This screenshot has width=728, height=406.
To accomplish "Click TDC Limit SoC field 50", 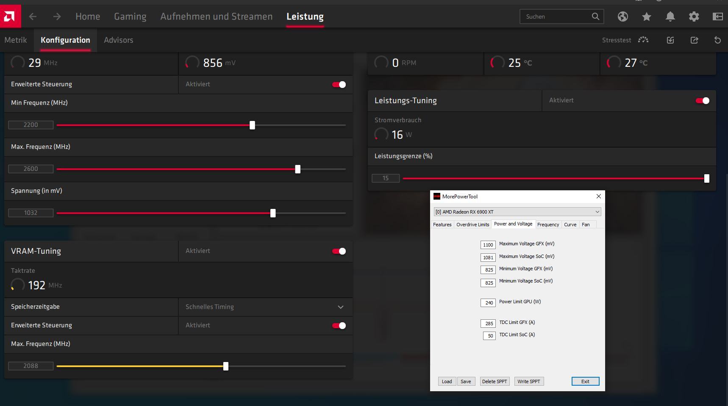I will point(489,336).
